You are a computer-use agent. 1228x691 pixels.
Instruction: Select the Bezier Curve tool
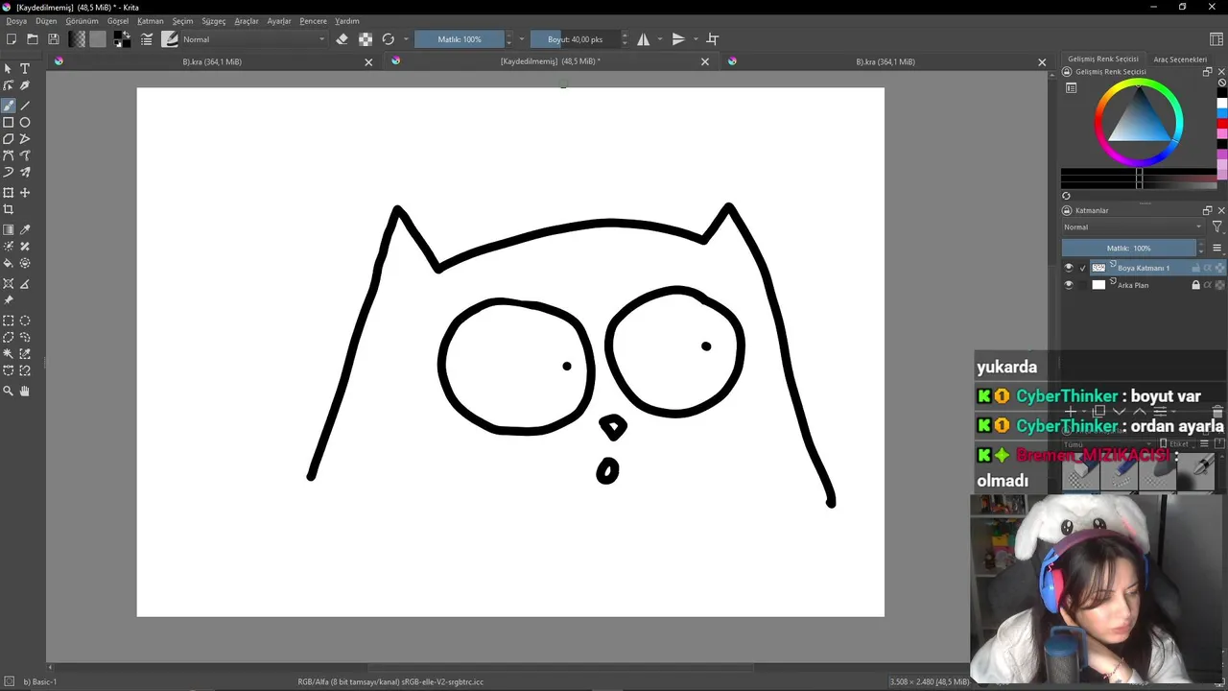coord(9,155)
